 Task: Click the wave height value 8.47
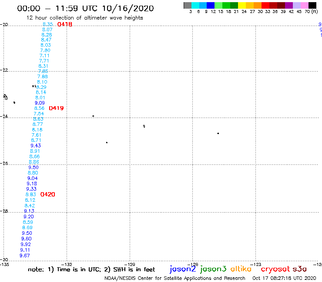pyautogui.click(x=46, y=40)
